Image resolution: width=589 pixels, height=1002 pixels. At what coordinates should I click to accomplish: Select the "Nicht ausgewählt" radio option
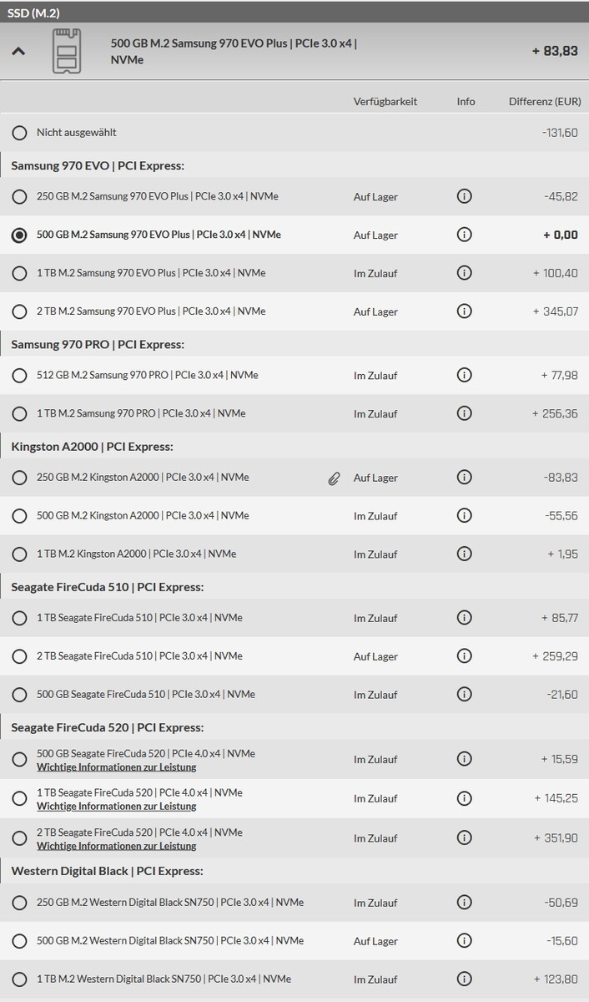pos(19,133)
